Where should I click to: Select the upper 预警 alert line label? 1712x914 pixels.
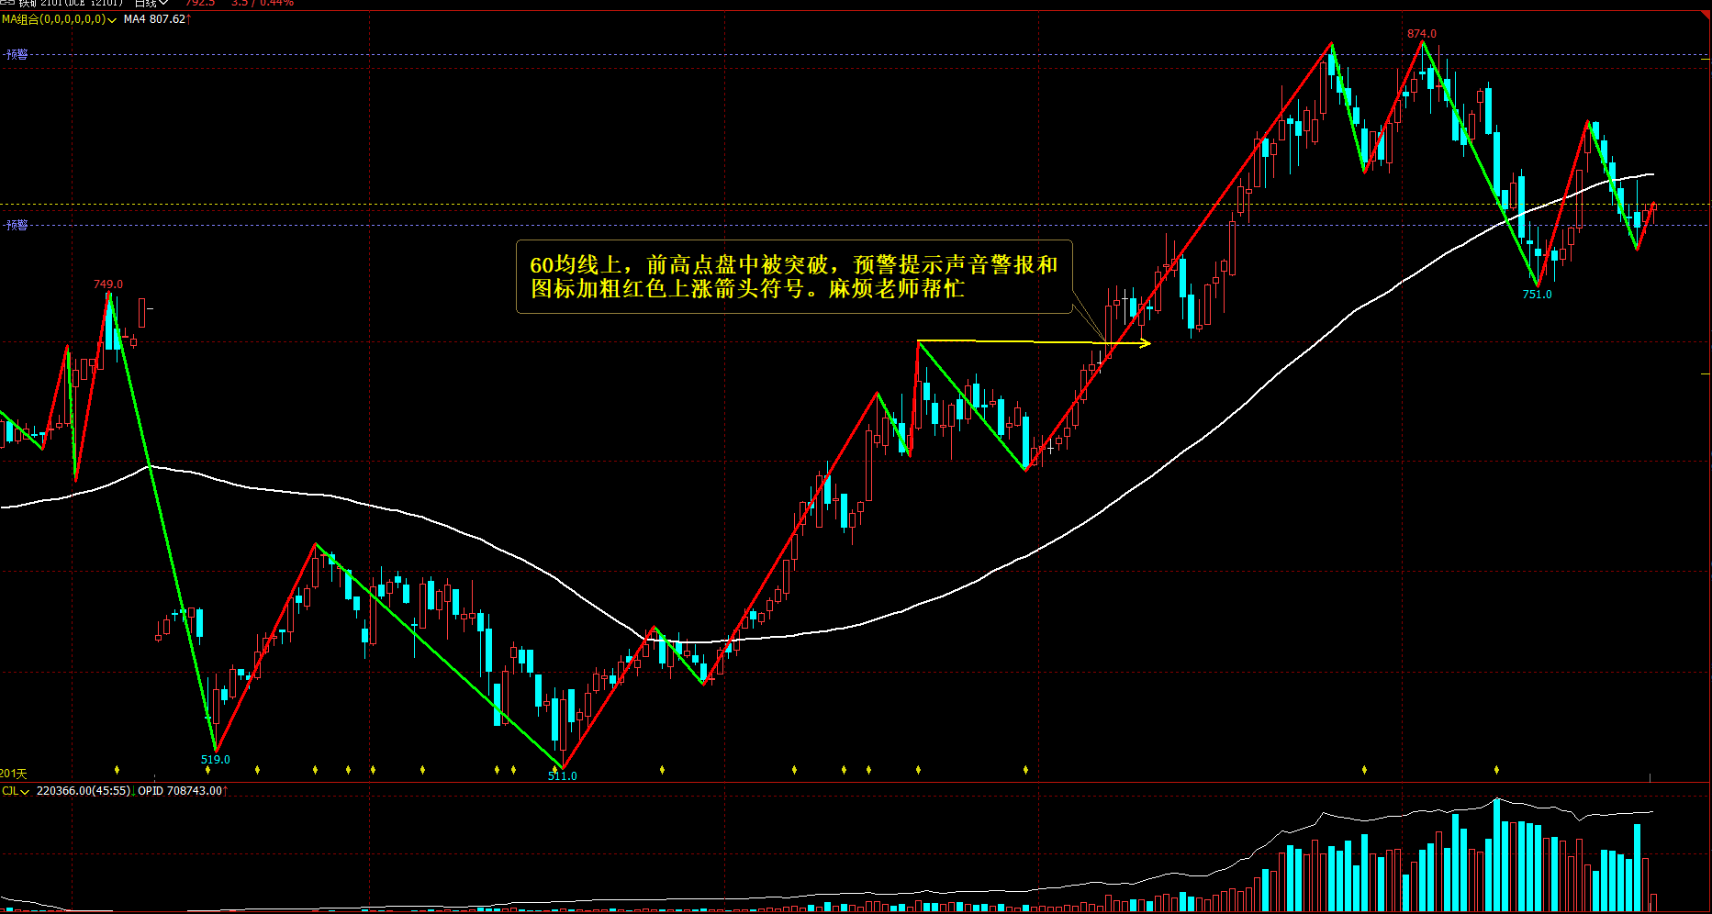(17, 55)
